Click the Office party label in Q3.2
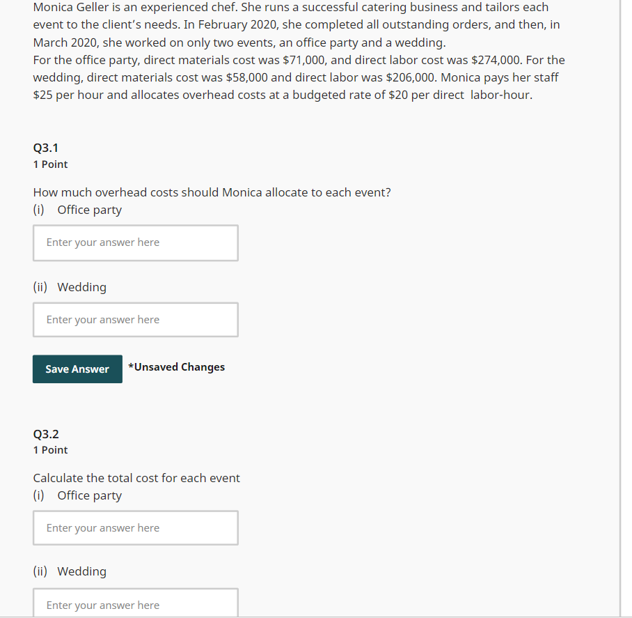 (90, 496)
